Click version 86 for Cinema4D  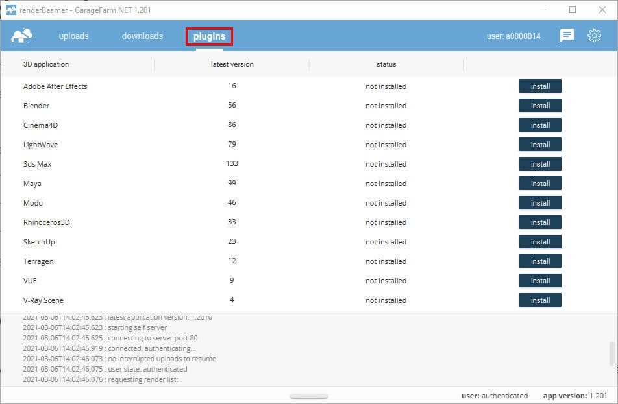coord(232,125)
